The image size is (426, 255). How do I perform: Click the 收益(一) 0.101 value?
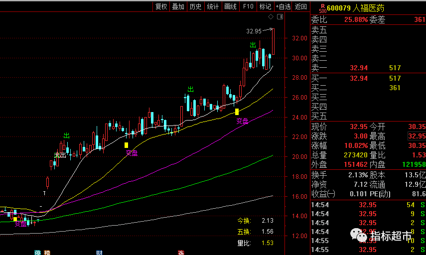359,194
